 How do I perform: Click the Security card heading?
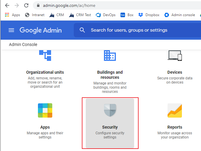[x=110, y=127]
